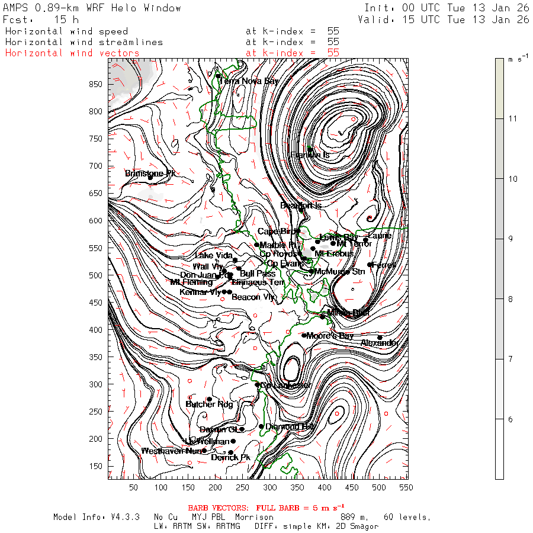Select the Alexander station marker

380,338
